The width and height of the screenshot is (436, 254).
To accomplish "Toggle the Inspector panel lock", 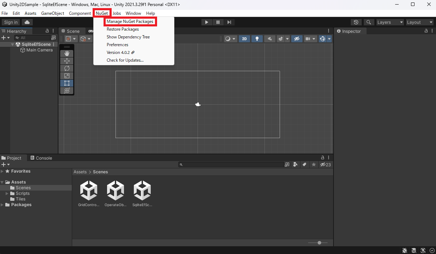I will coord(426,31).
